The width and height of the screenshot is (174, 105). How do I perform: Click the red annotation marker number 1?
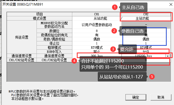coord(115,7)
